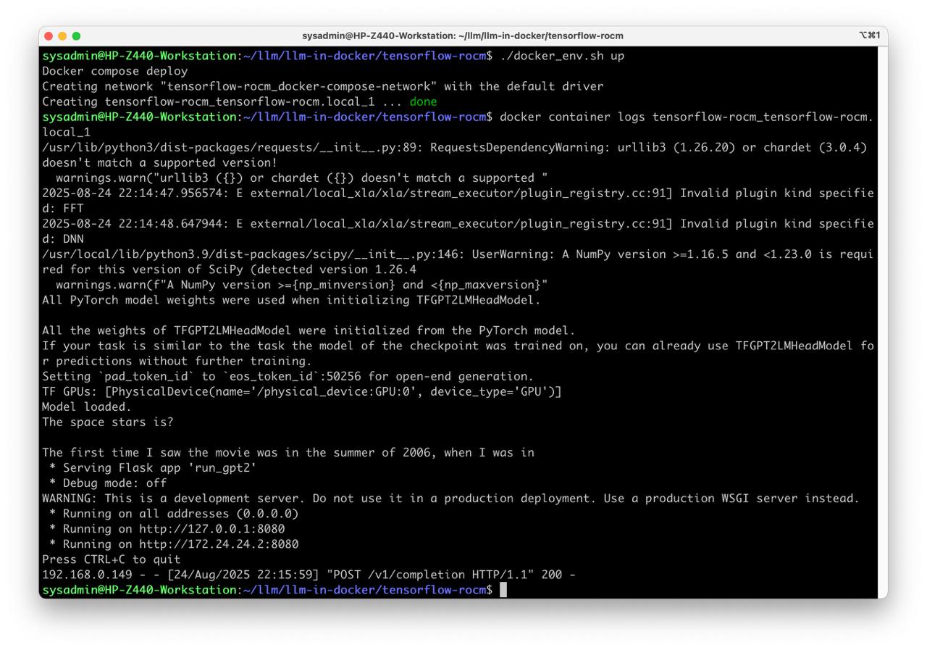Click the 'warnings.warn("urllib3' line
This screenshot has height=650, width=927.
tap(302, 178)
